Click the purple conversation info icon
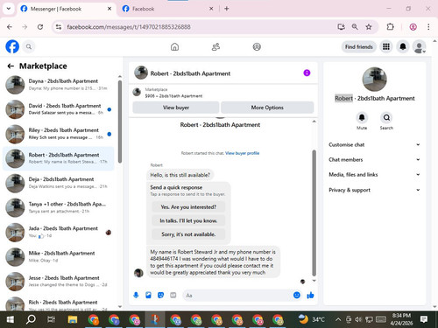The width and height of the screenshot is (438, 328). (307, 73)
